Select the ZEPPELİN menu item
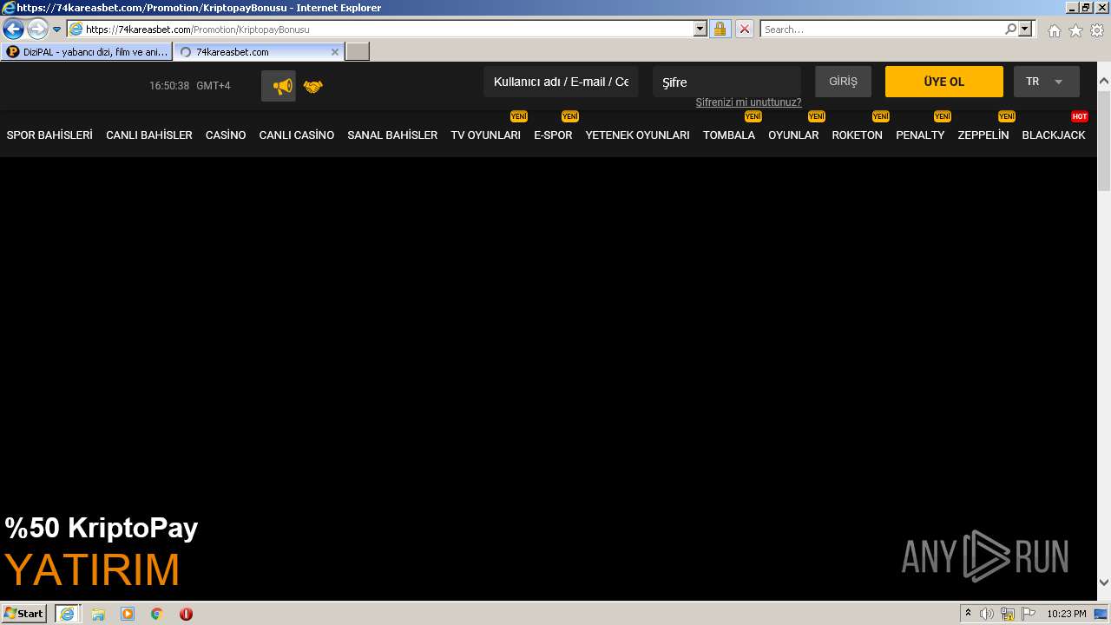The height and width of the screenshot is (625, 1111). click(x=983, y=135)
